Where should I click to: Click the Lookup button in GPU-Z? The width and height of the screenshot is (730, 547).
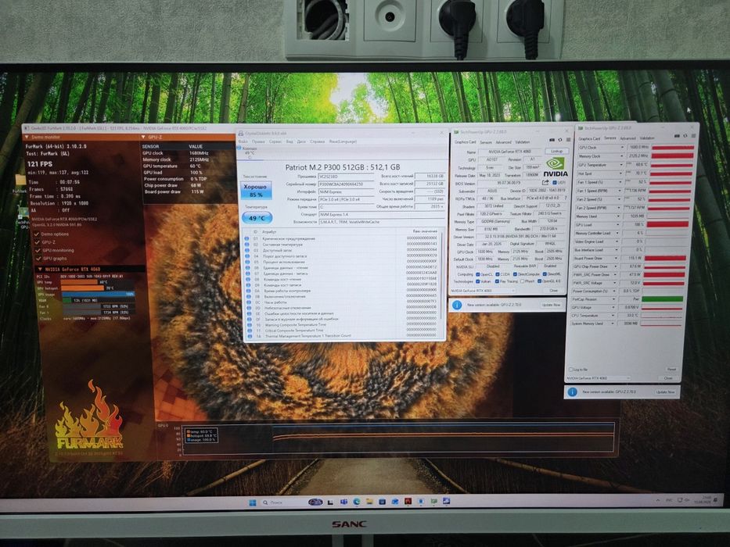pyautogui.click(x=557, y=151)
